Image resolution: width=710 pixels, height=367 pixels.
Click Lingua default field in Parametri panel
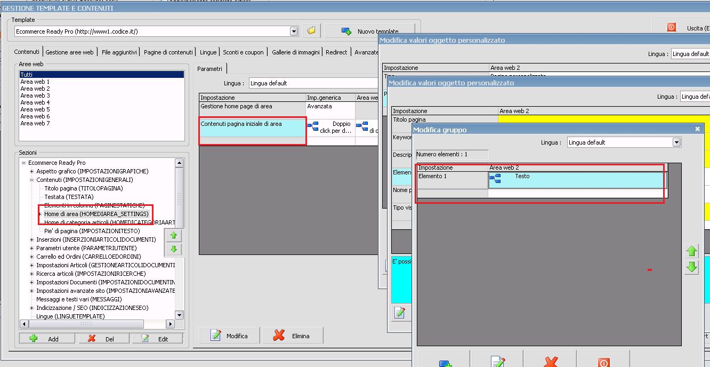314,83
